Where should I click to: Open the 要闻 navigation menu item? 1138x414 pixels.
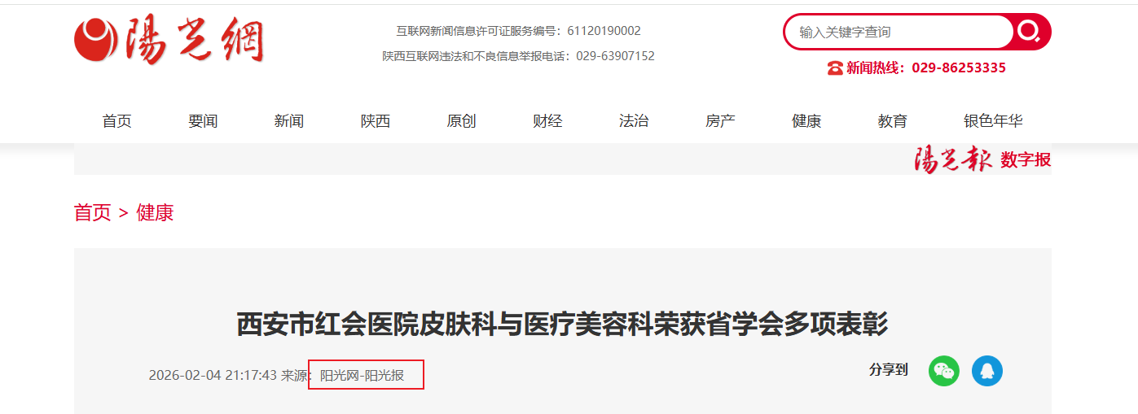point(203,121)
